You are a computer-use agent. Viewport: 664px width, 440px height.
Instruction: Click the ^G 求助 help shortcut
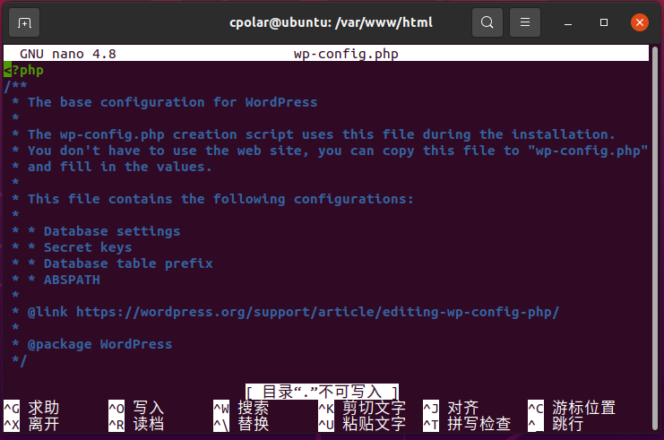pyautogui.click(x=31, y=408)
